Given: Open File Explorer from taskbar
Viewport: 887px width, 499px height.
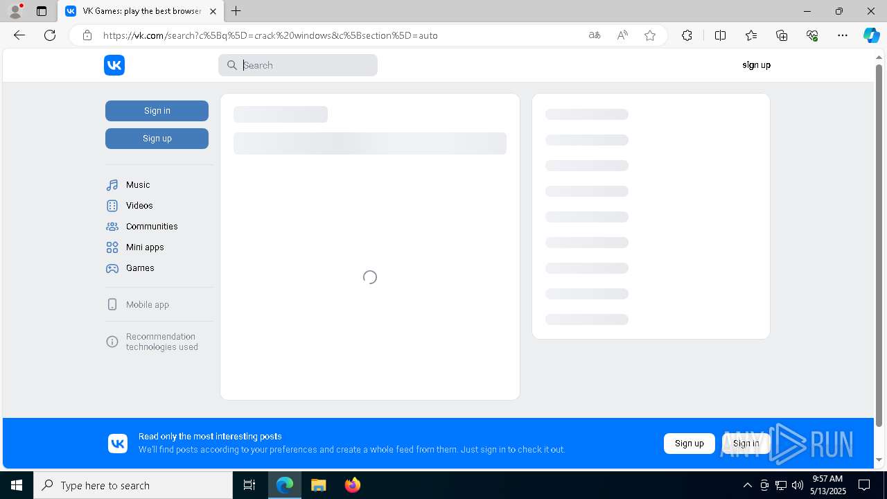Looking at the screenshot, I should point(318,485).
